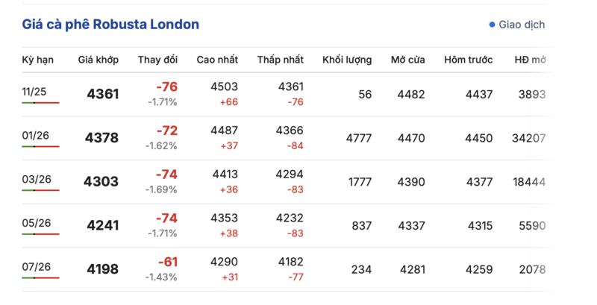Click the volume value 837

tap(360, 225)
